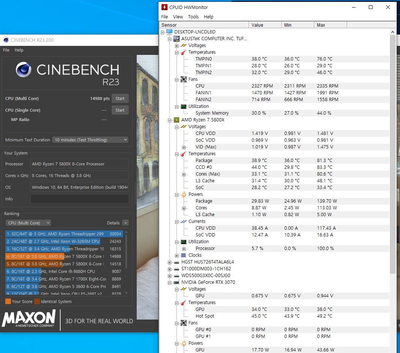
Task: Click the GPU Voltages lightning icon
Action: [184, 289]
